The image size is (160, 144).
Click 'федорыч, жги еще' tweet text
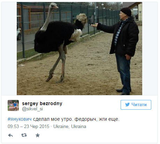tap(97, 119)
